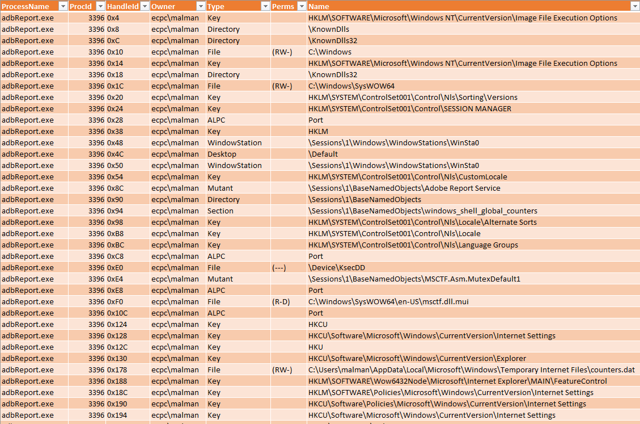Select handle ID cell 0x48
640x424 pixels.
(128, 142)
